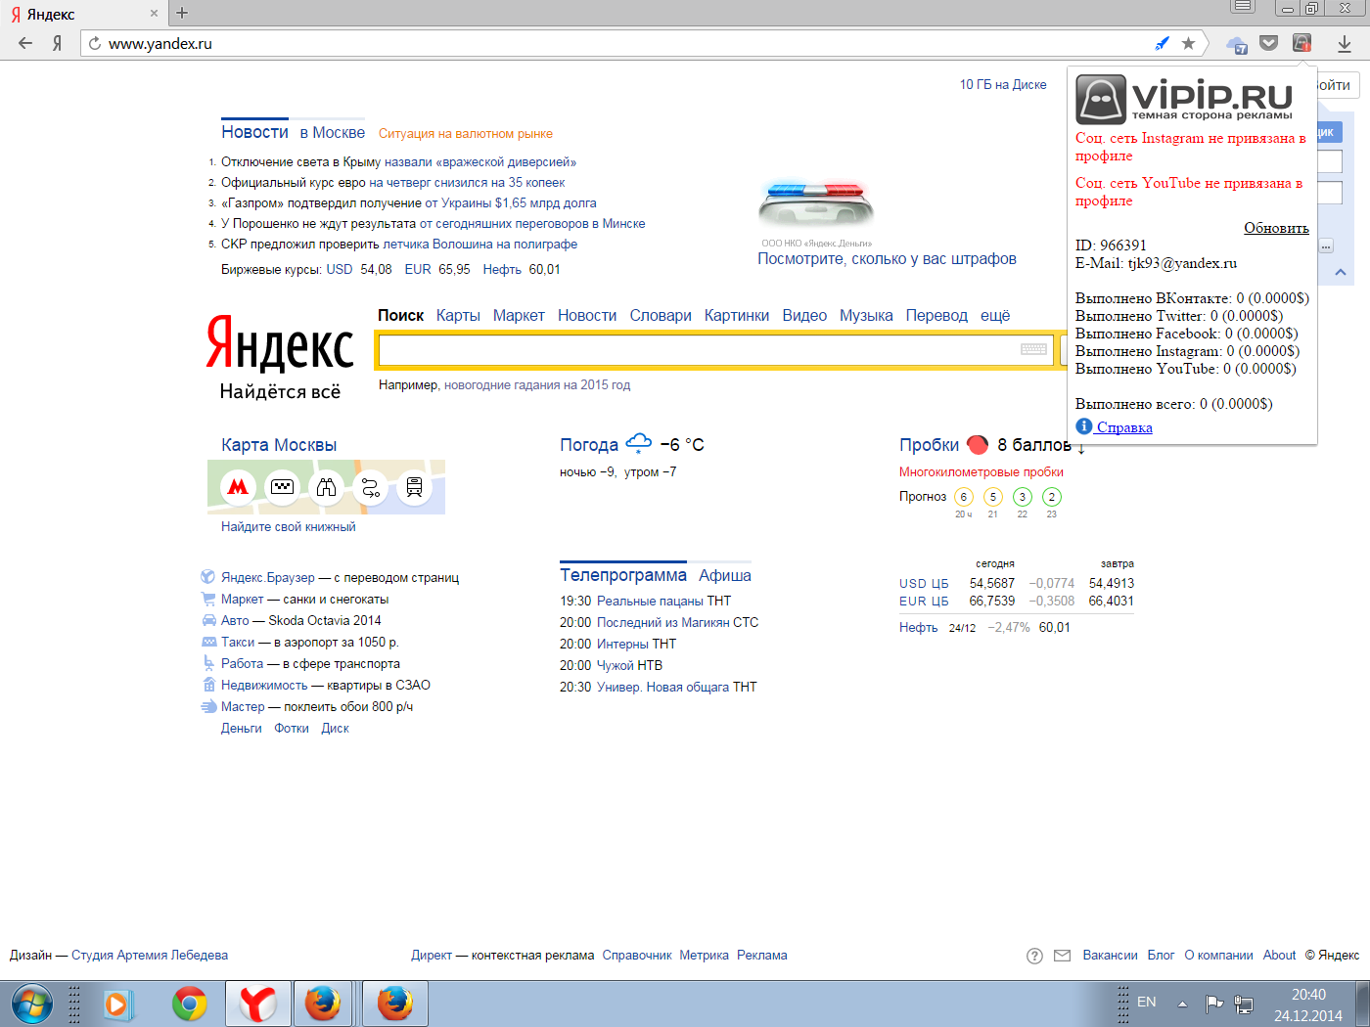Open the Афиша tab
The width and height of the screenshot is (1370, 1027).
click(x=725, y=575)
